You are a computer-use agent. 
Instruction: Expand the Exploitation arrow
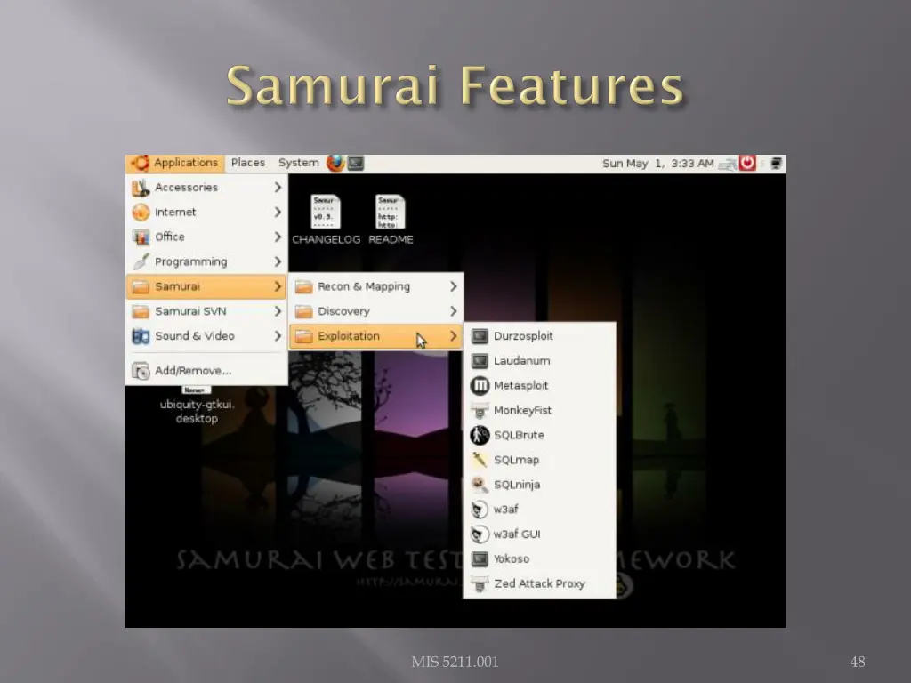pyautogui.click(x=453, y=336)
